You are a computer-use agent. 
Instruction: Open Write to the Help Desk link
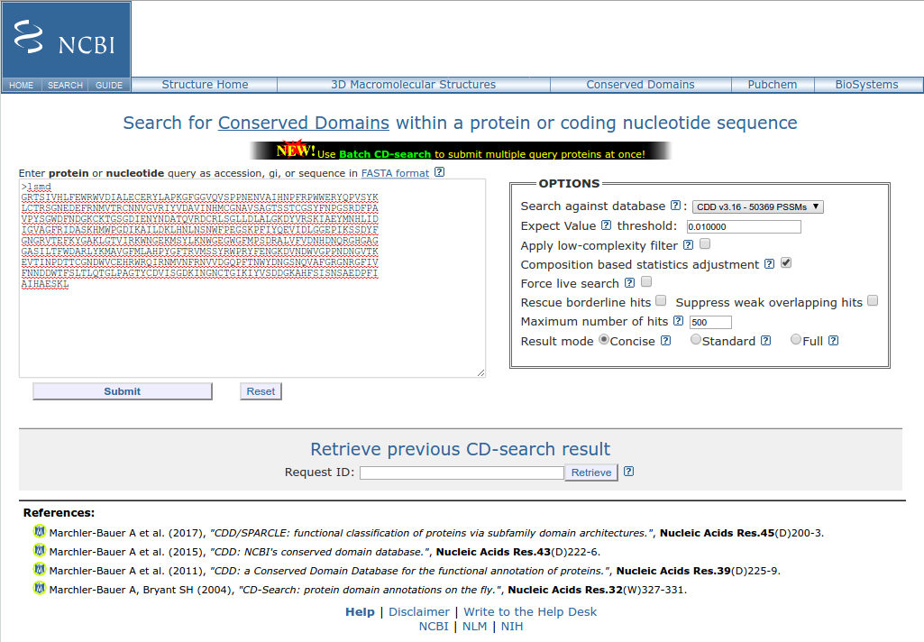pyautogui.click(x=530, y=612)
